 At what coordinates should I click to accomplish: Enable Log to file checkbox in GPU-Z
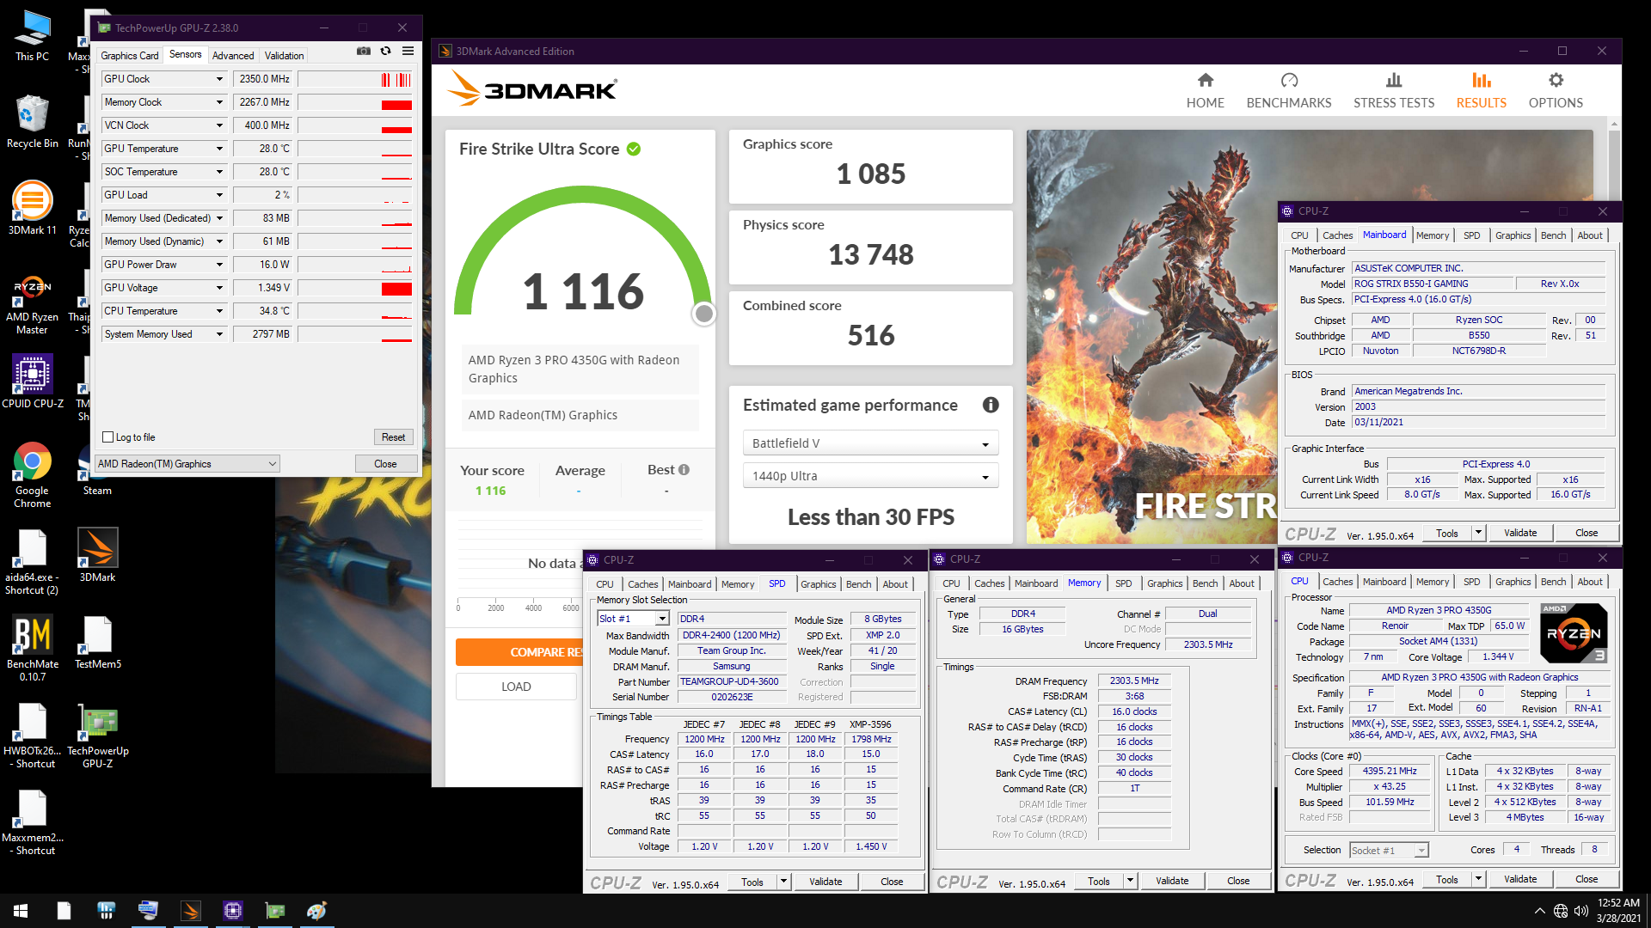108,437
